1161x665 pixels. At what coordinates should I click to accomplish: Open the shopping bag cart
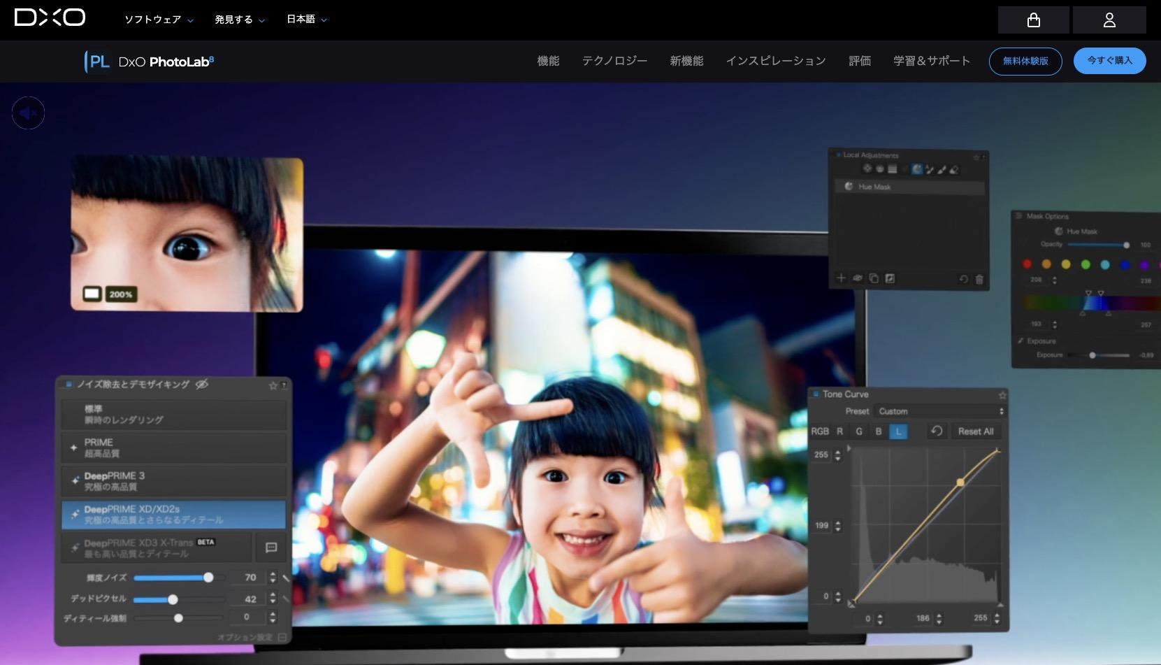(x=1033, y=20)
